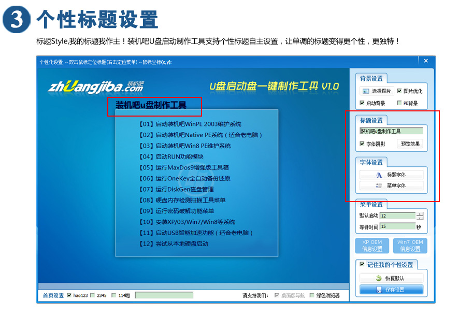458x314 pixels.
Task: Click the 等待时间 input field
Action: (397, 226)
